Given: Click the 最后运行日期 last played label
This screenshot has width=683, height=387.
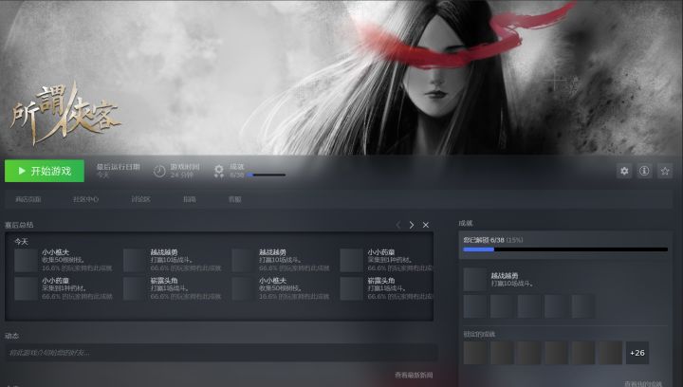Looking at the screenshot, I should click(x=118, y=167).
